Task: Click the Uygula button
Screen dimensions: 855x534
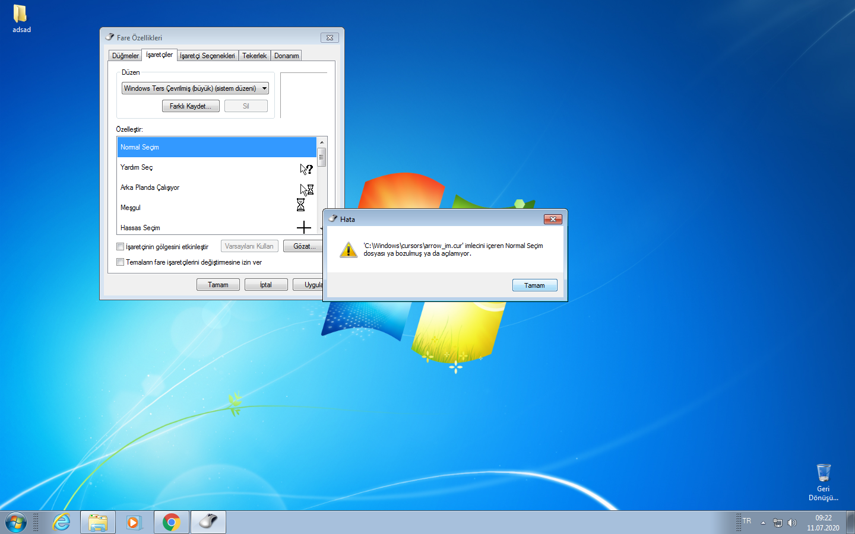Action: 308,285
